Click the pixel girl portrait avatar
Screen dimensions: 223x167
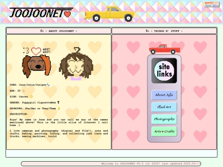click(x=76, y=64)
